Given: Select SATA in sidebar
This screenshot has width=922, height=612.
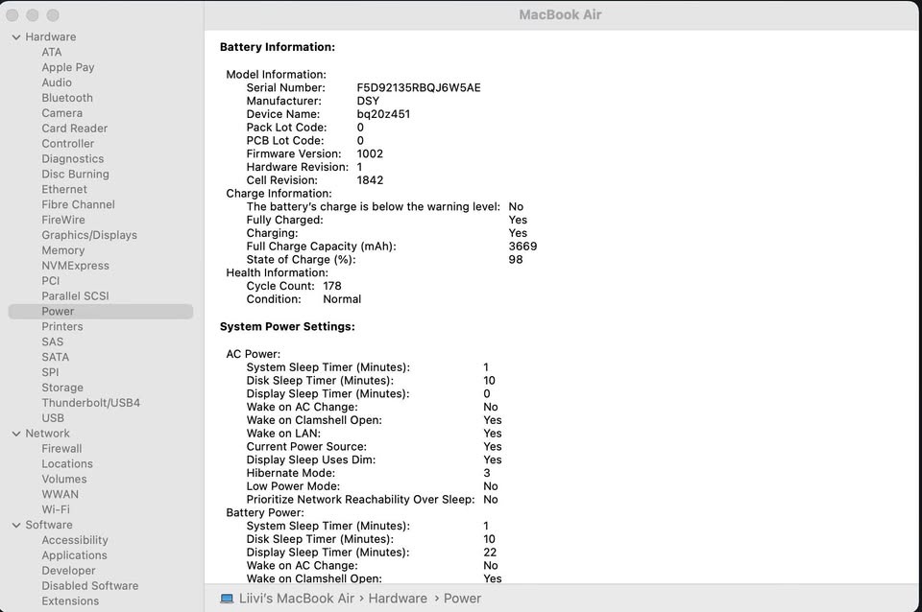Looking at the screenshot, I should point(56,358).
